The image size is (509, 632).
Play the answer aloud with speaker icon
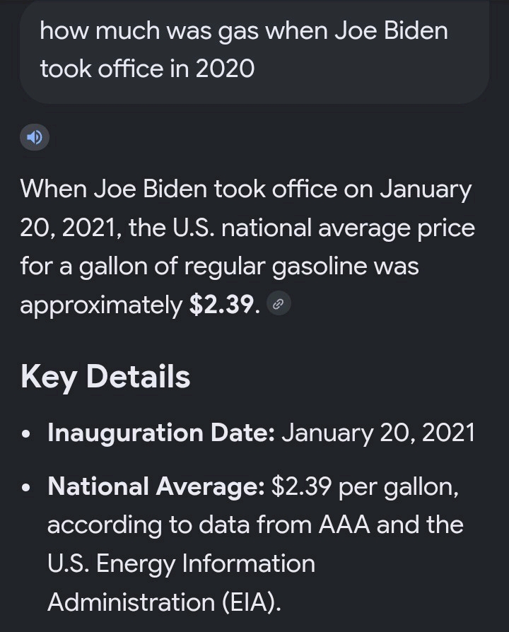coord(35,137)
